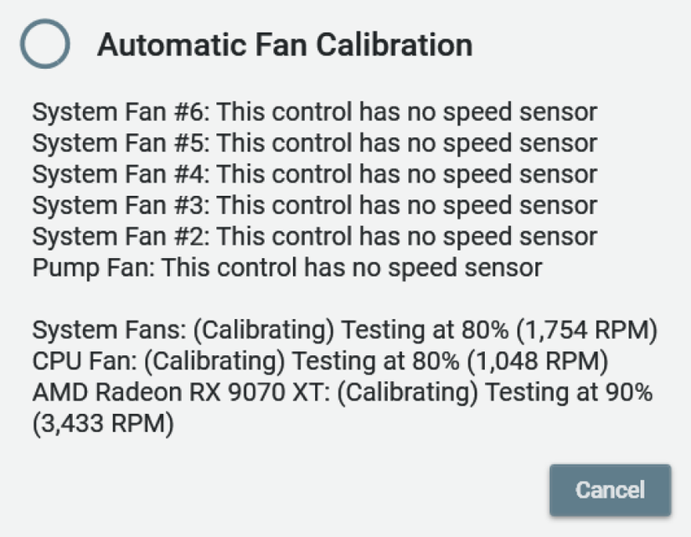Click the Automatic Fan Calibration title
Image resolution: width=691 pixels, height=537 pixels.
(285, 44)
